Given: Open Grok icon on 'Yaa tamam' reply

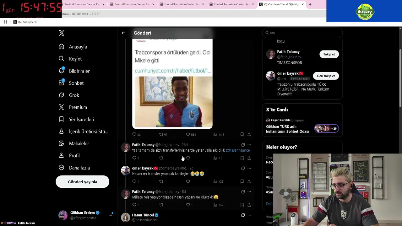Looking at the screenshot, I should coord(243,145).
